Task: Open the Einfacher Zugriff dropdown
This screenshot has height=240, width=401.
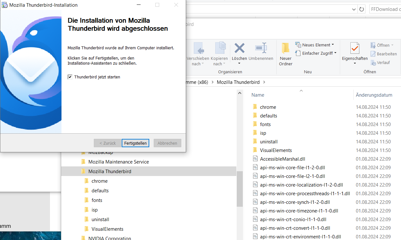Action: [x=316, y=53]
